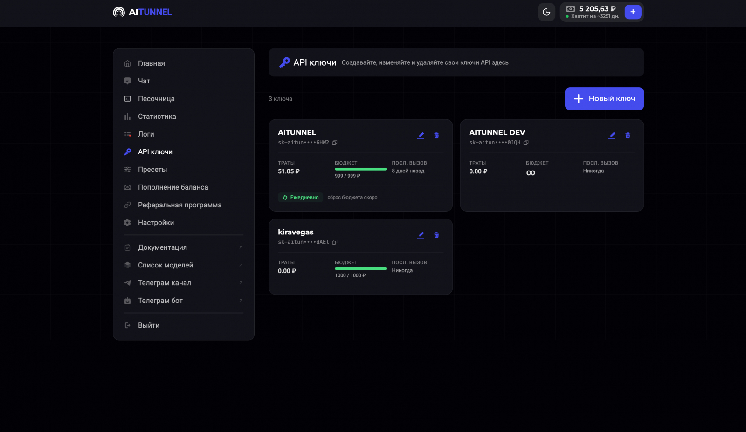Select API ключи in the sidebar
The width and height of the screenshot is (746, 432).
pos(184,152)
